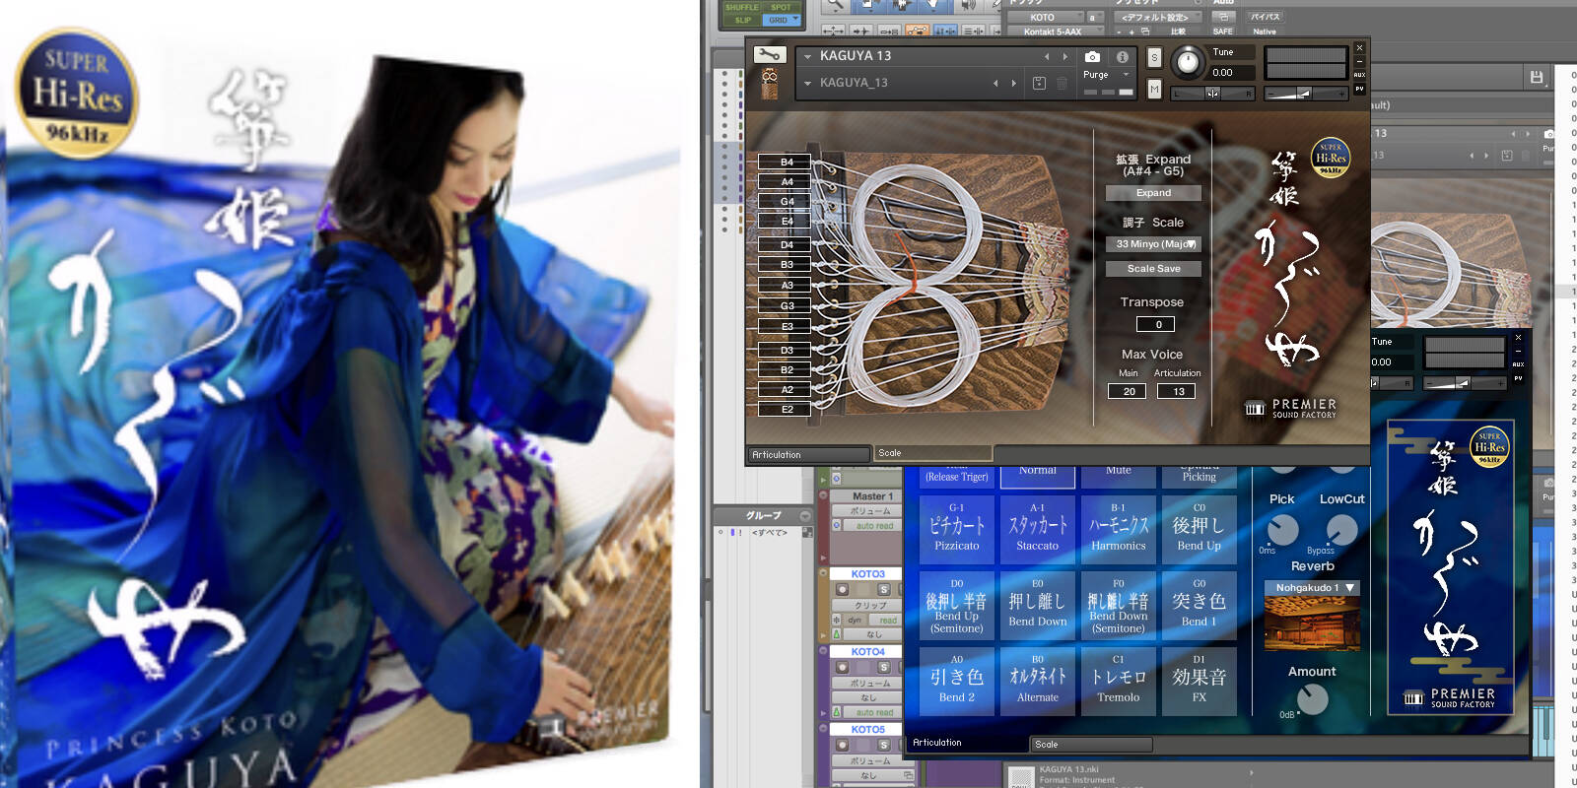
Task: Switch to the Articulation tab
Action: pos(808,455)
